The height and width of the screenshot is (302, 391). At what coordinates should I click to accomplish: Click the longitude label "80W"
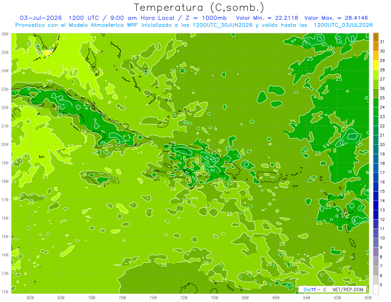(61, 297)
